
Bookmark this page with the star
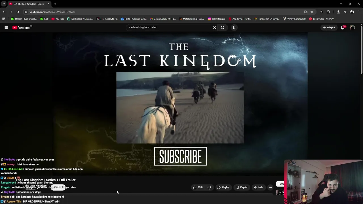312,12
